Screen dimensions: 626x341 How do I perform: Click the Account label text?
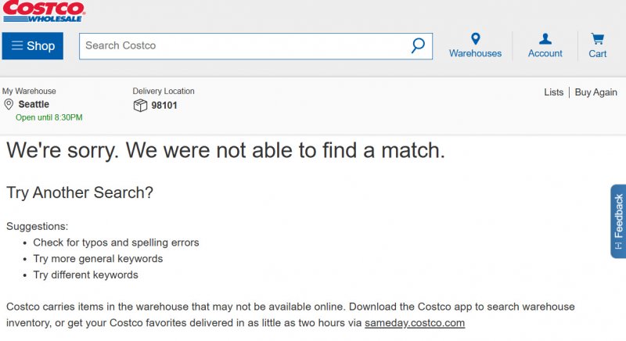pyautogui.click(x=545, y=54)
